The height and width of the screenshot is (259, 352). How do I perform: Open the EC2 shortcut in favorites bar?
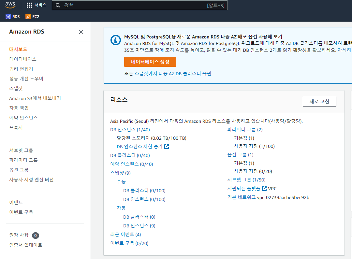click(33, 17)
